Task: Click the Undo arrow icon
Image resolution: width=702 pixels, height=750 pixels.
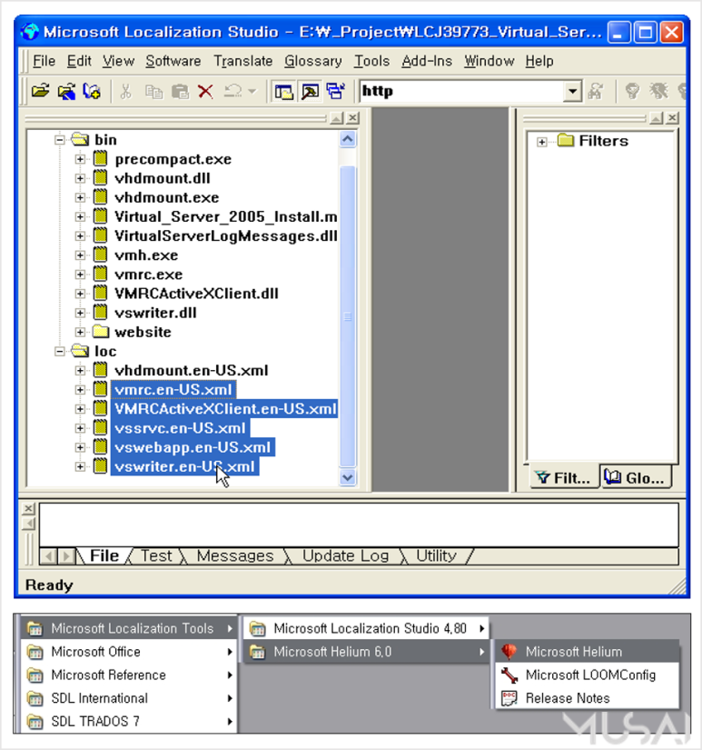Action: pos(232,90)
